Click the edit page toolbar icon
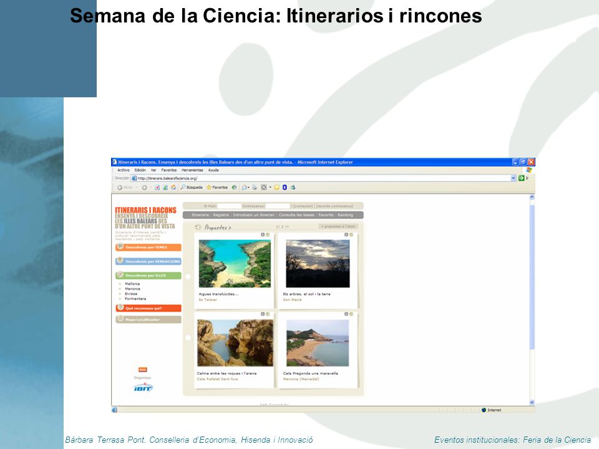Viewport: 599px width, 449px height. tap(263, 188)
